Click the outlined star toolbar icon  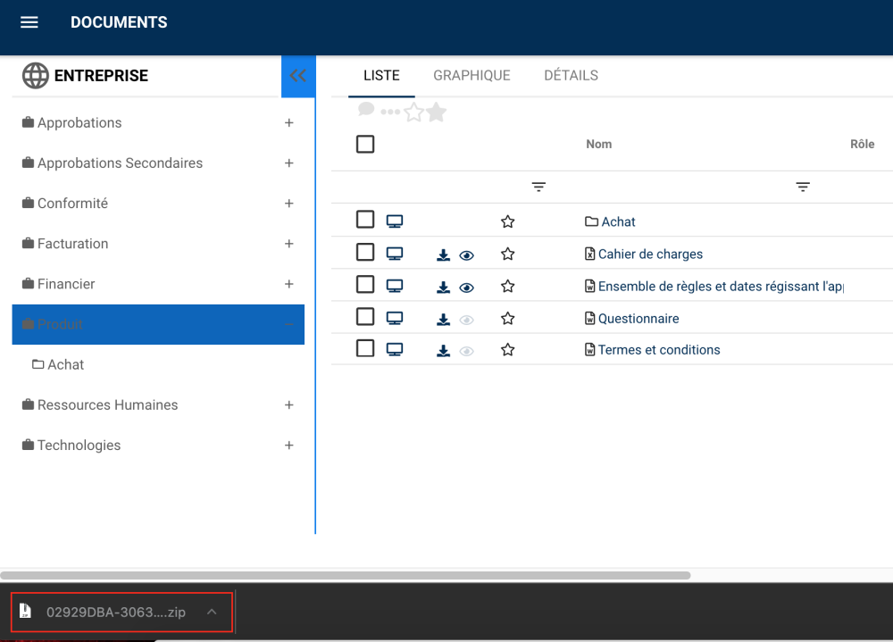pos(414,113)
